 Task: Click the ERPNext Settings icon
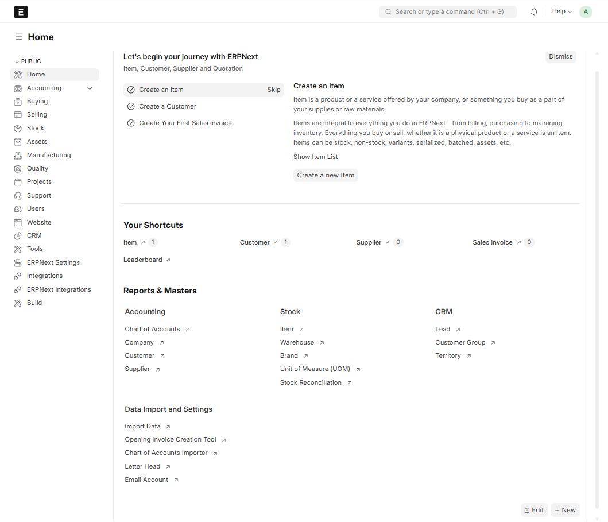(x=18, y=263)
